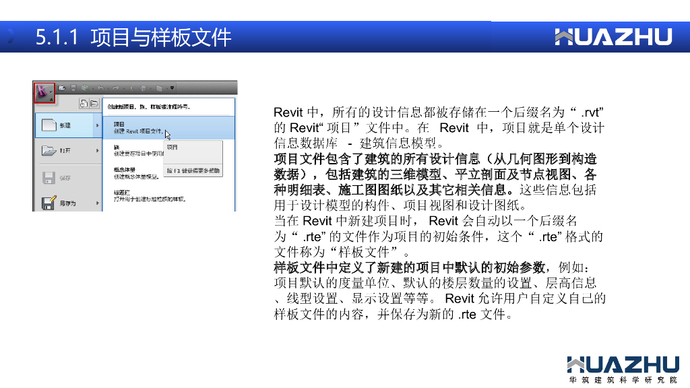Choose 项目 to create a Revit project file
This screenshot has height=388, width=690.
169,127
